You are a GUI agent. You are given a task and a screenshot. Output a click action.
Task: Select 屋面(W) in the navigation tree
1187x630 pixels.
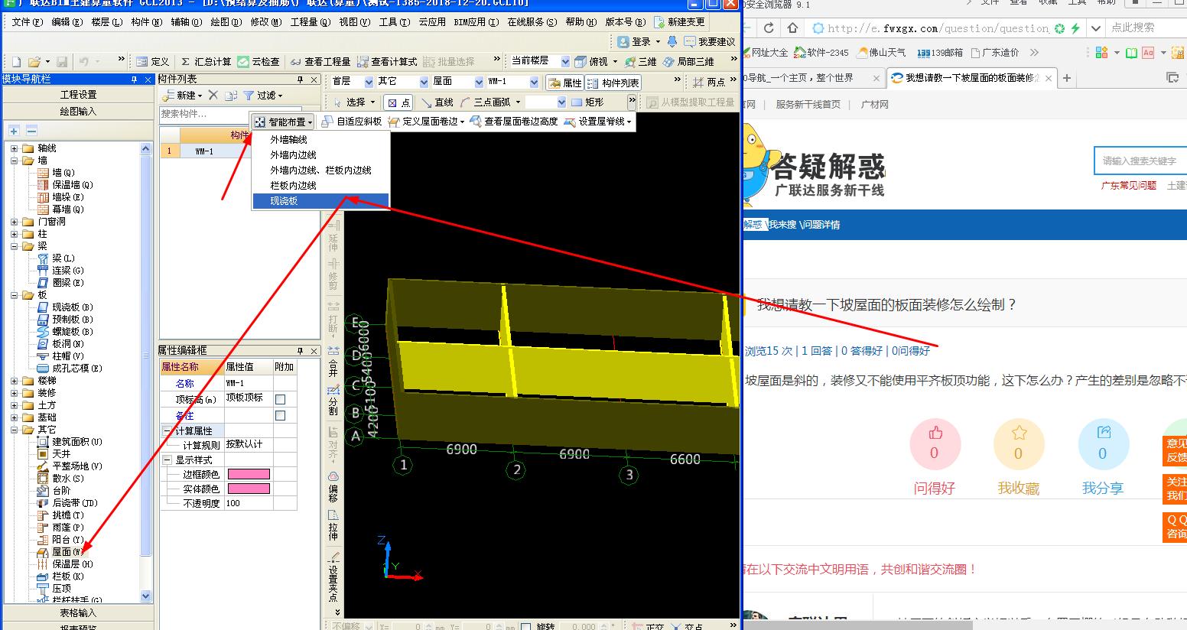pyautogui.click(x=60, y=552)
